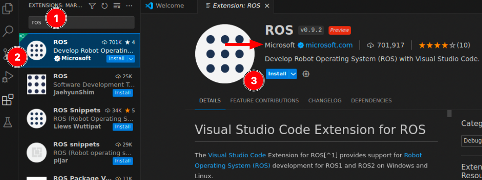Click the Microsoft publisher name in header
The height and width of the screenshot is (180, 482).
[280, 45]
